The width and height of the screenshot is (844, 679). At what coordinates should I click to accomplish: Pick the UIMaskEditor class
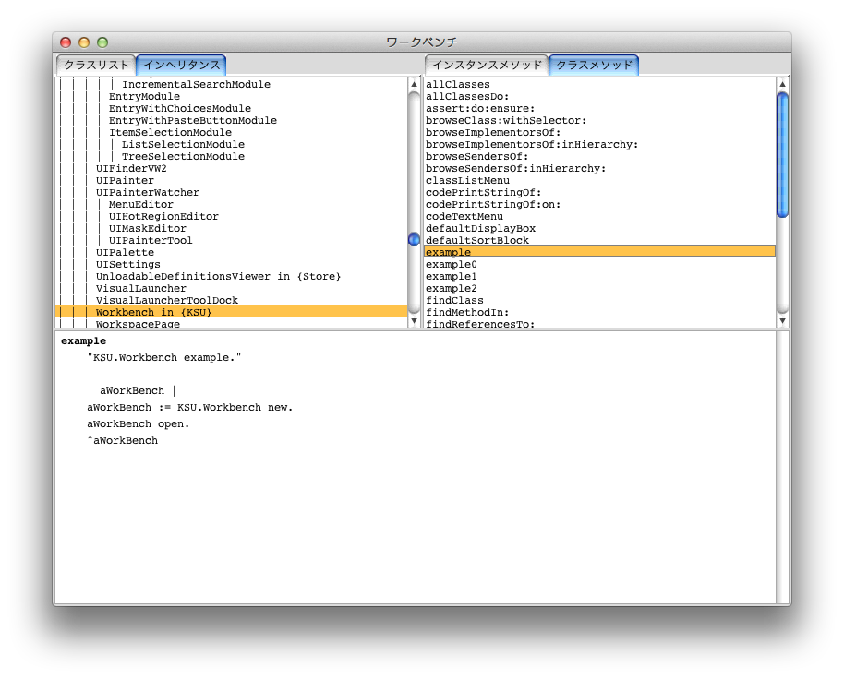[148, 229]
